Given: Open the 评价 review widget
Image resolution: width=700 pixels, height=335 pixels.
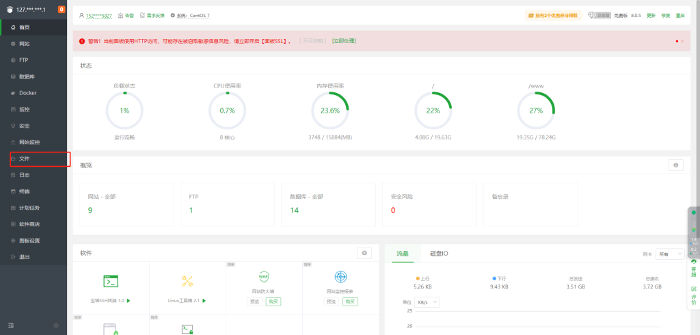Looking at the screenshot, I should tap(693, 296).
